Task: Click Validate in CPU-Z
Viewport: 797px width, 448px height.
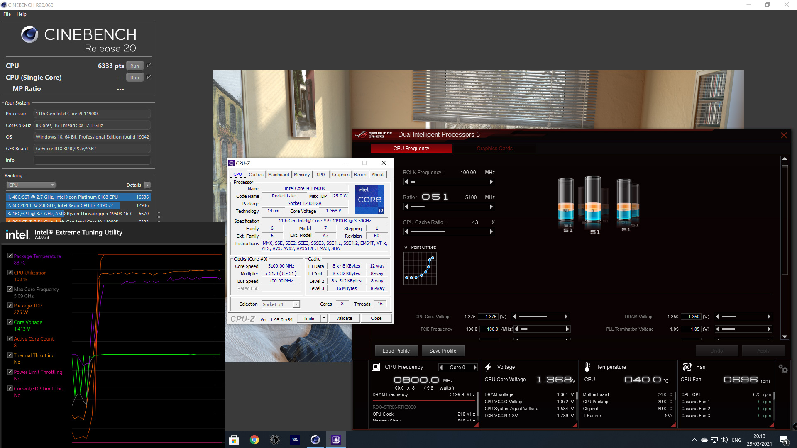Action: pyautogui.click(x=344, y=318)
